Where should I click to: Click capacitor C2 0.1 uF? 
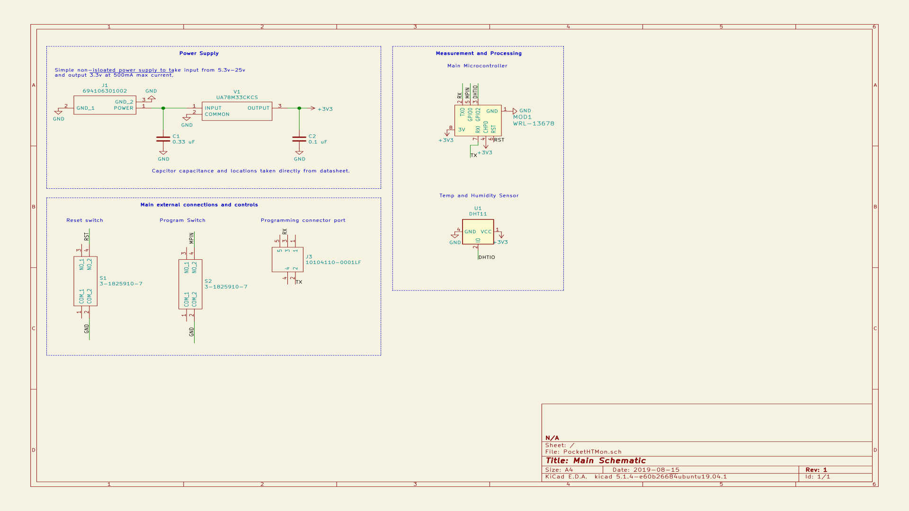[x=298, y=139]
